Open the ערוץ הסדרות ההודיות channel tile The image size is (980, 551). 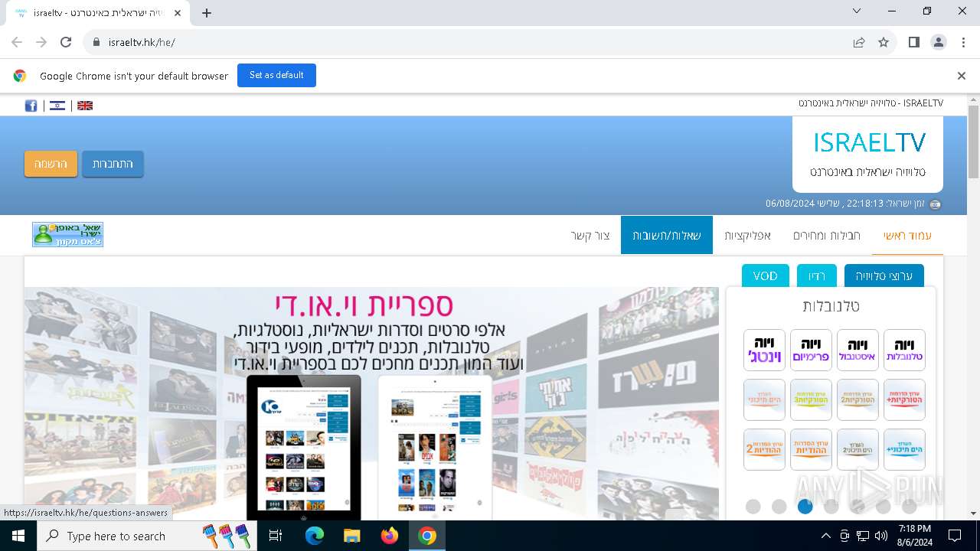(811, 449)
